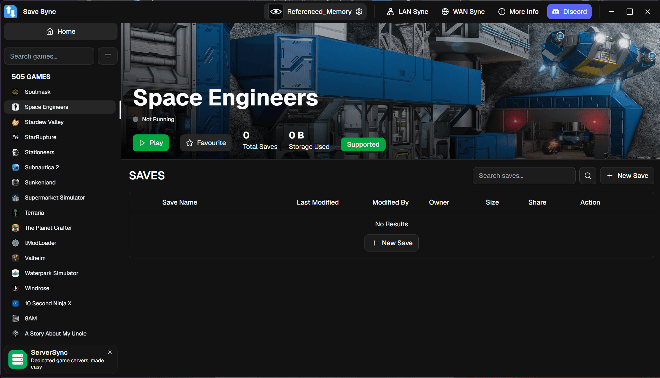Image resolution: width=660 pixels, height=378 pixels.
Task: Select Stationeers game icon
Action: pos(15,152)
